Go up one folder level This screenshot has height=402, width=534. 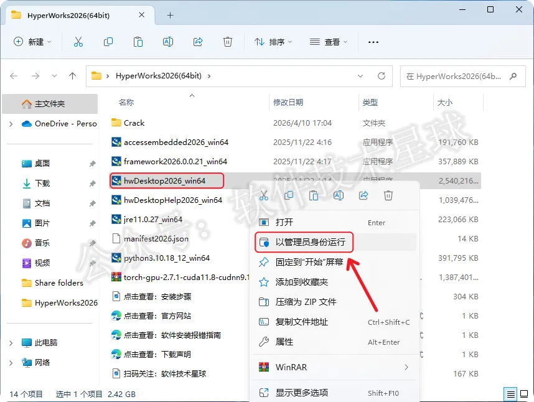[72, 76]
